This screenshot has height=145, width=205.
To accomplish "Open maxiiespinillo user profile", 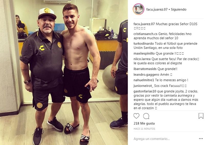I will point(144,54).
